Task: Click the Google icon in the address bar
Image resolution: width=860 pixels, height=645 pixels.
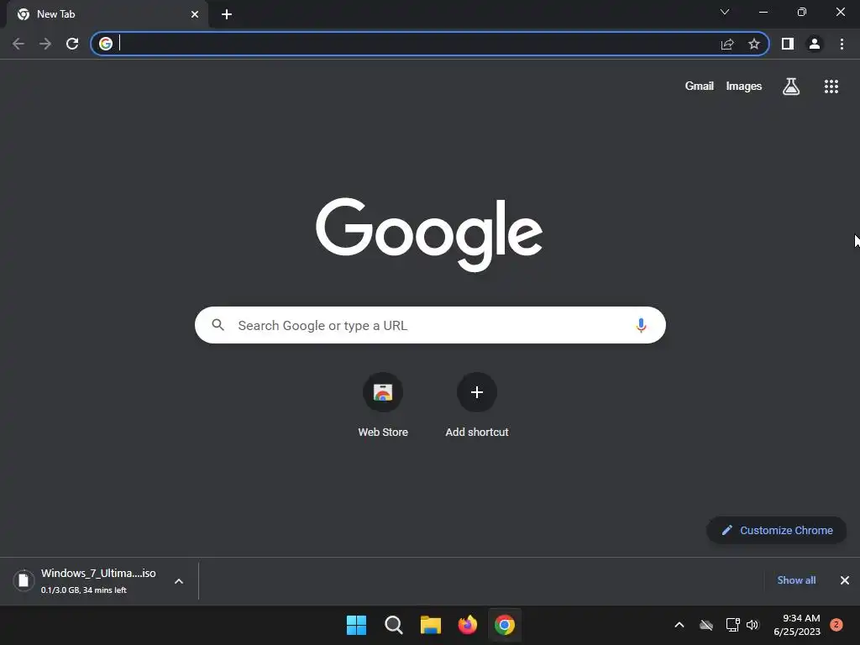Action: 106,44
